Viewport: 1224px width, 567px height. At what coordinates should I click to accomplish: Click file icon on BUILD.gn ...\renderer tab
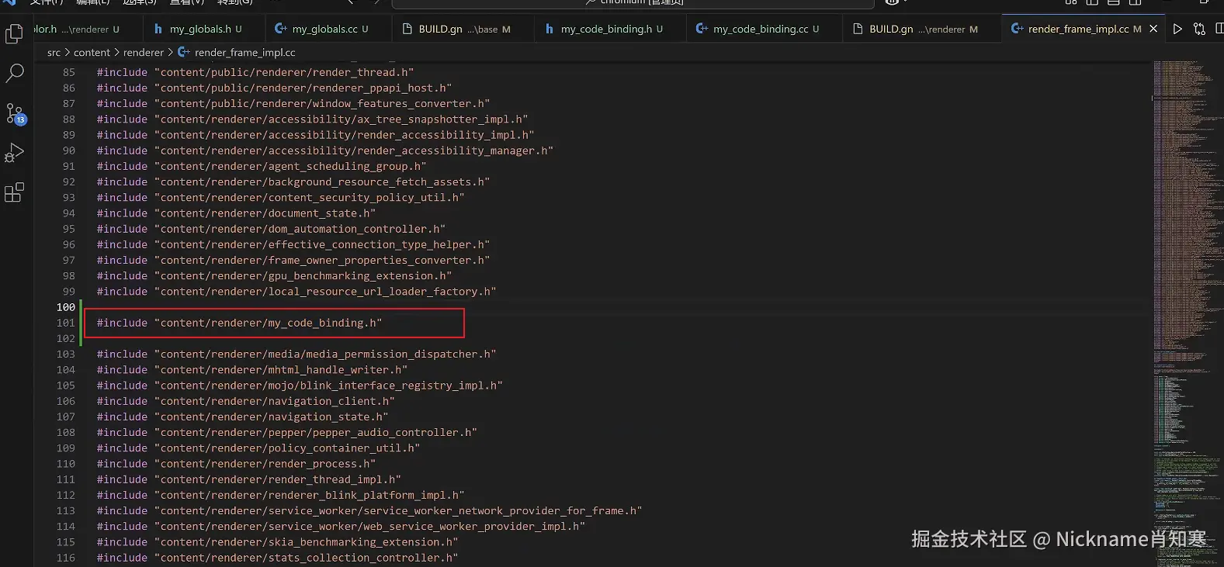(858, 29)
